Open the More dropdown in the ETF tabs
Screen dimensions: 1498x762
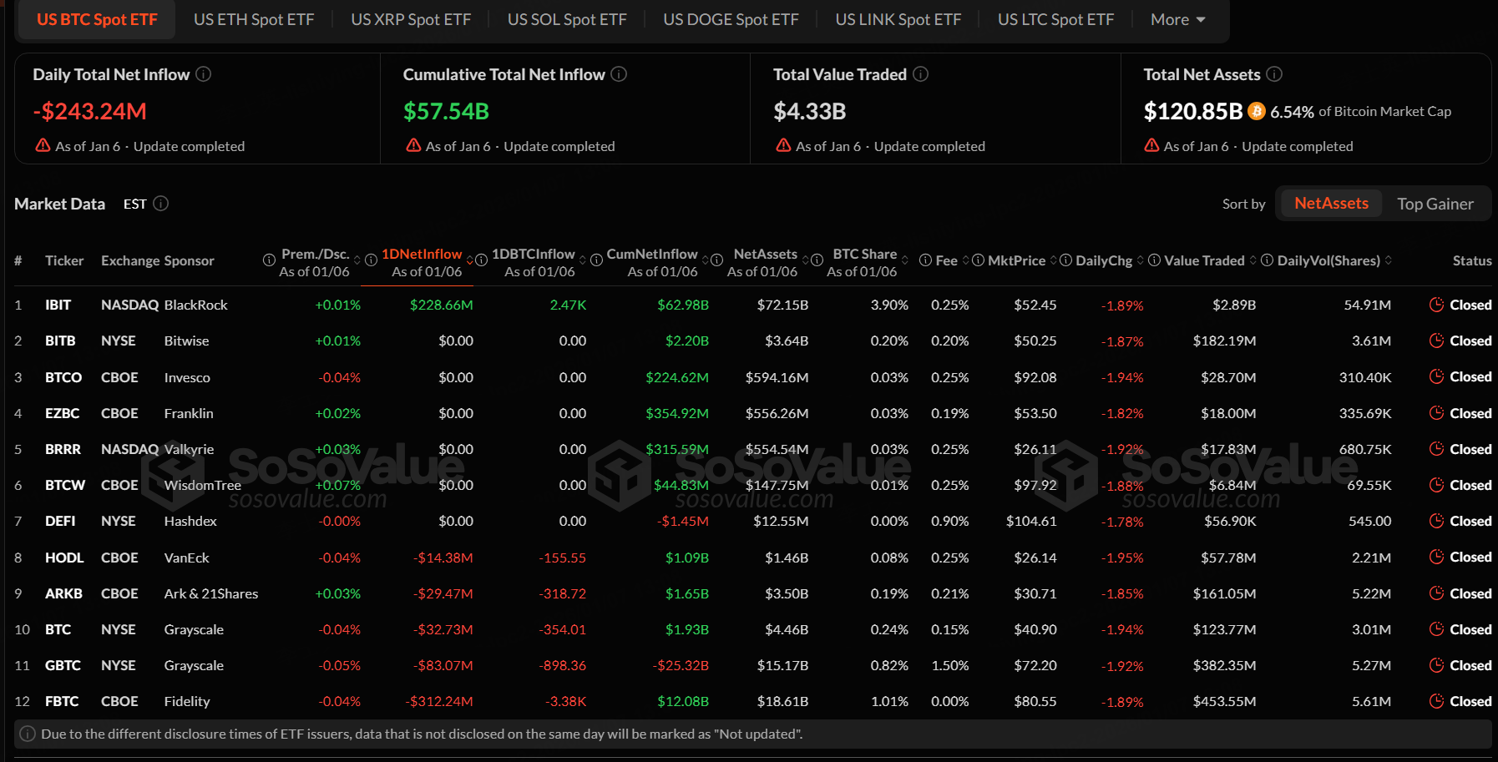(1177, 19)
